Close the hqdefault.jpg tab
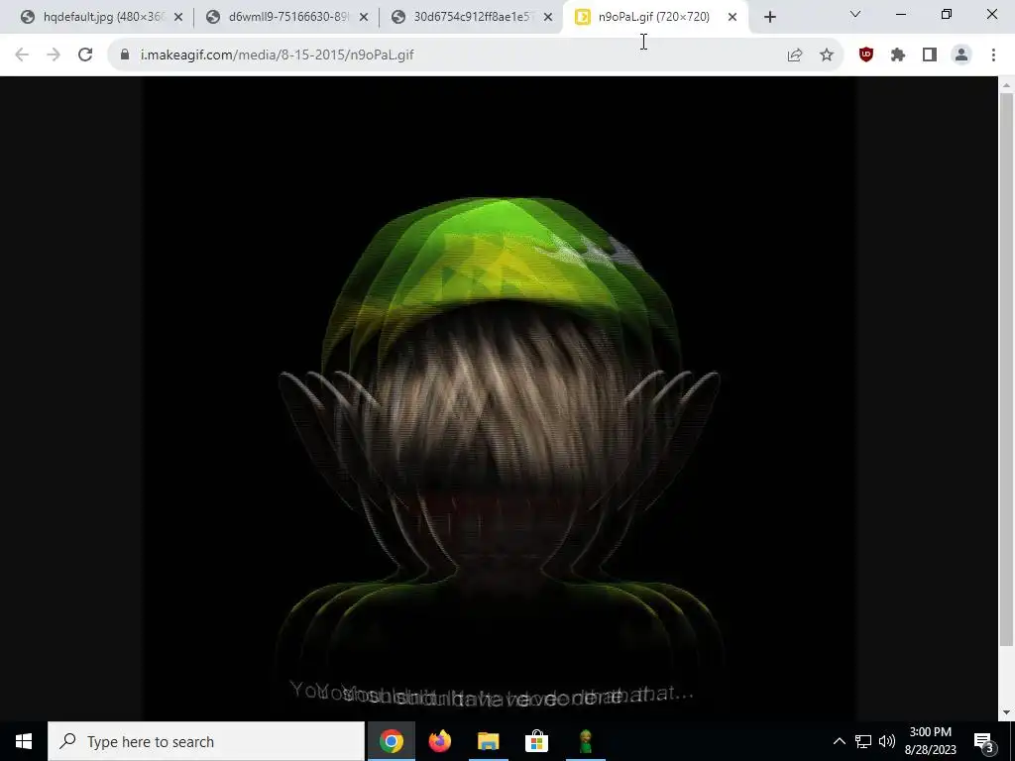Viewport: 1015px width, 761px height. [178, 18]
